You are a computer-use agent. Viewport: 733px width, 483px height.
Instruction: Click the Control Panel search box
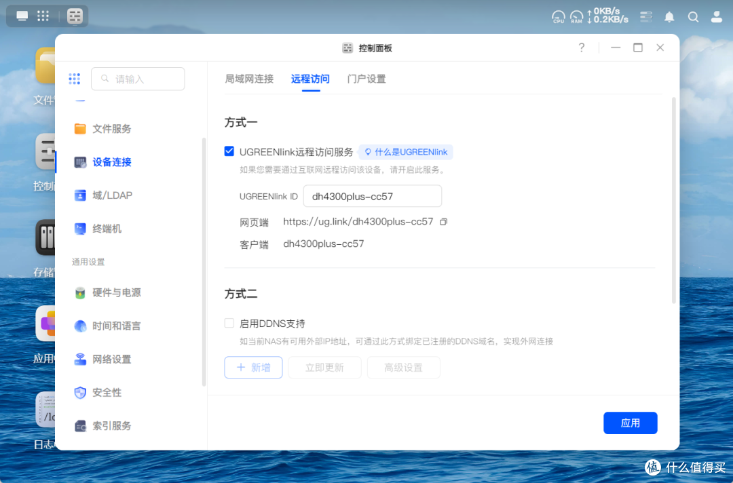point(138,79)
